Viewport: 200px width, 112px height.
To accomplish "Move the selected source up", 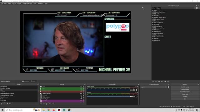I will click(50, 104).
